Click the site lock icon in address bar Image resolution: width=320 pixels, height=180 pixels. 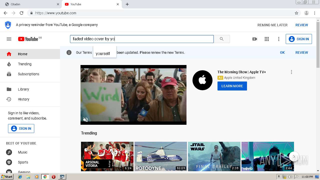pos(31,13)
